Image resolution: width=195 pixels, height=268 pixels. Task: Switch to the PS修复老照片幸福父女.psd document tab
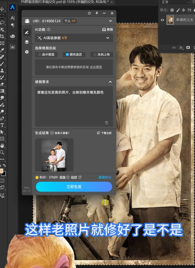(x=65, y=2)
